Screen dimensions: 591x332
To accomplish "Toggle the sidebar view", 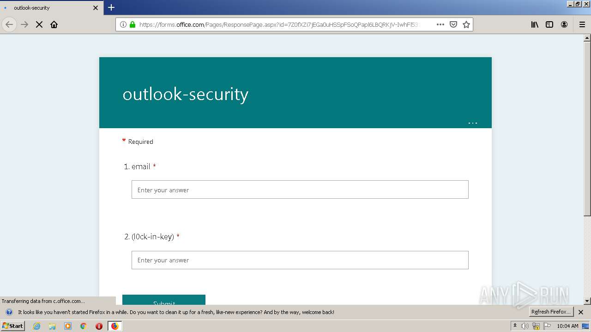I will pos(549,24).
